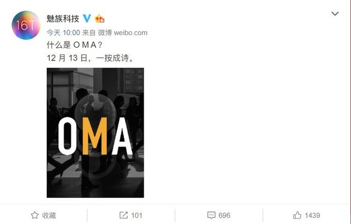Click the 101 repost count
The image size is (351, 224).
click(x=137, y=215)
